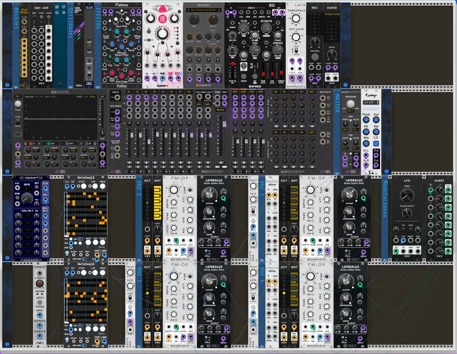Click the RECORD button on REC module
Viewport: 457px width, 354px height.
(x=315, y=57)
